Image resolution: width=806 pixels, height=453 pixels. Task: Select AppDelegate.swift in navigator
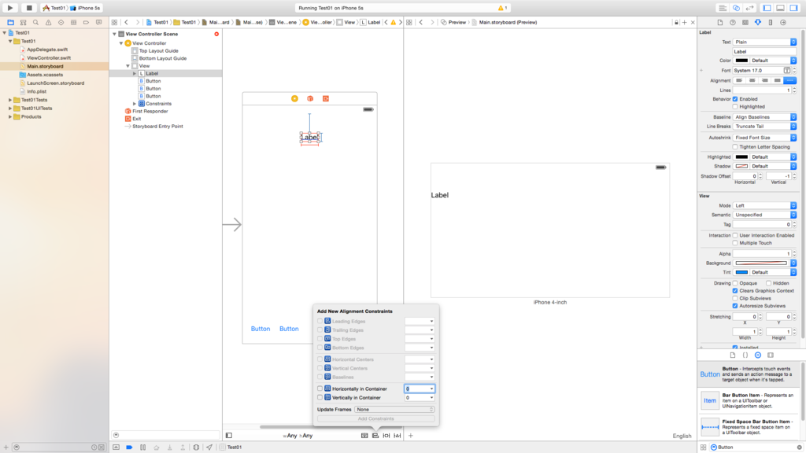click(x=47, y=50)
